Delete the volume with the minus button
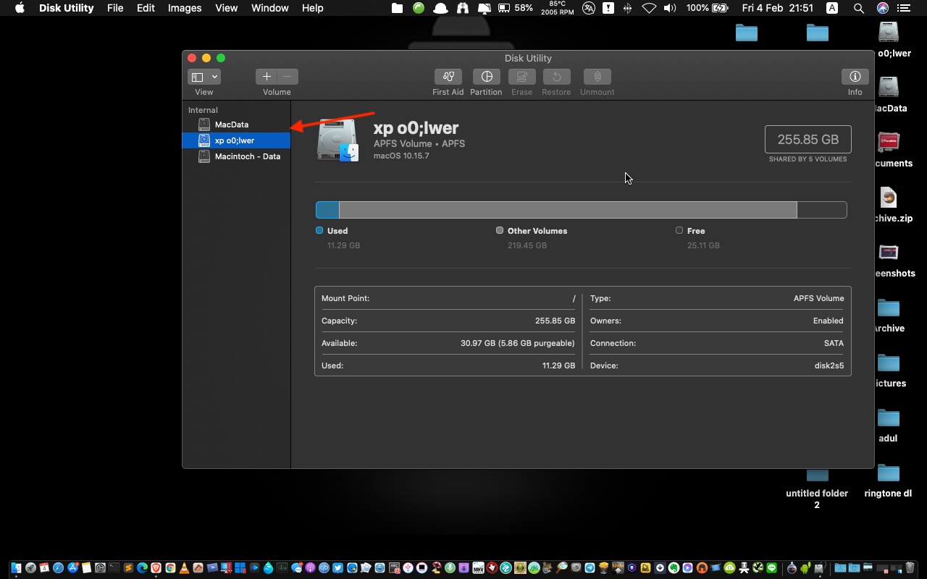The width and height of the screenshot is (927, 579). pyautogui.click(x=288, y=77)
